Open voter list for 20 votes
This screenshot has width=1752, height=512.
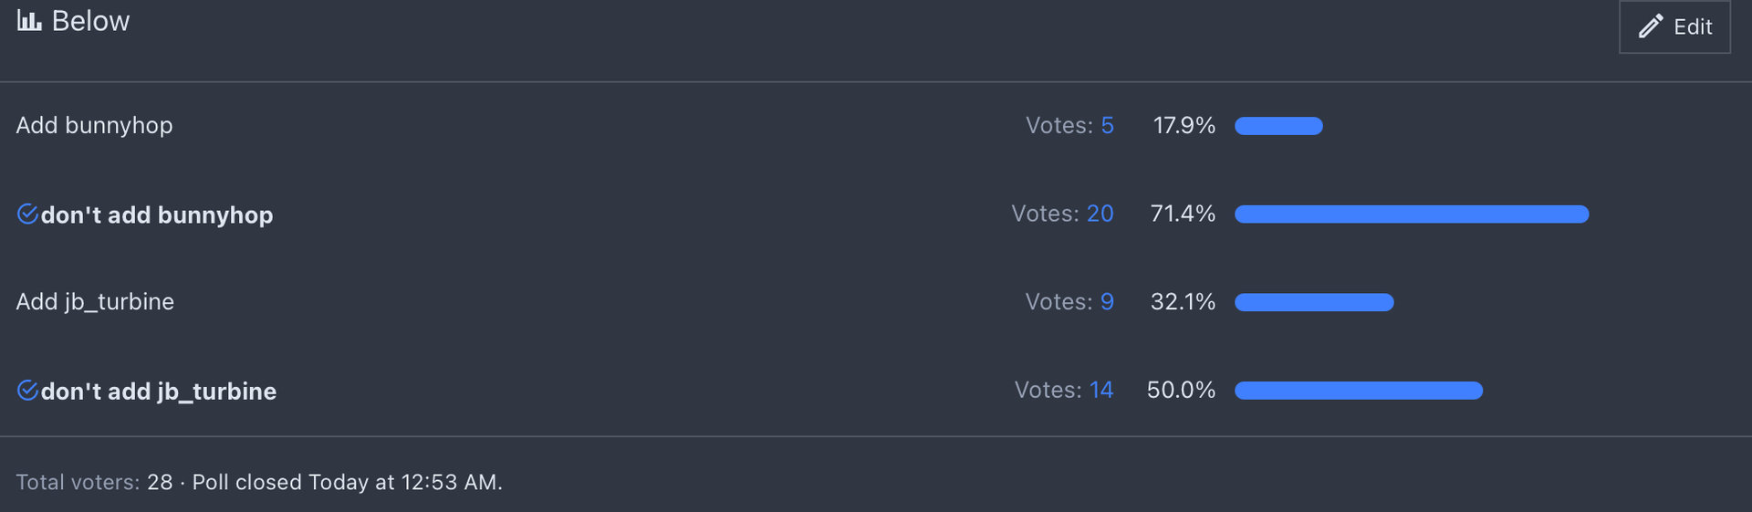coord(1100,214)
